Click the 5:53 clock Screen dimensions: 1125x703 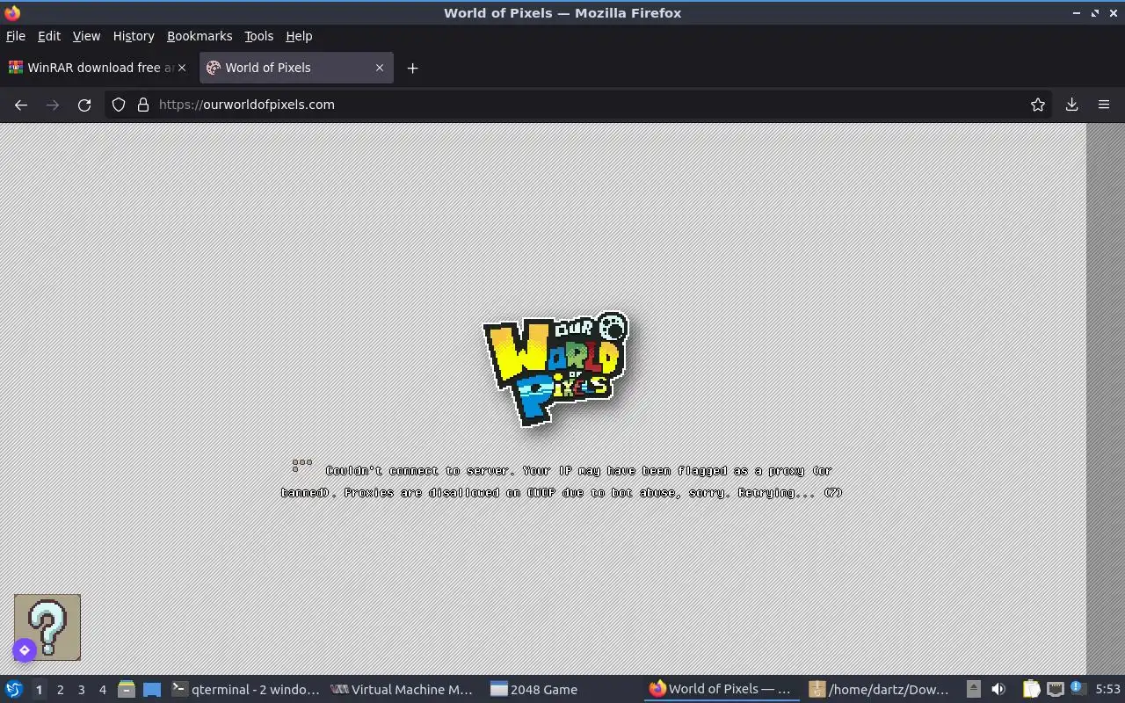[1108, 690]
